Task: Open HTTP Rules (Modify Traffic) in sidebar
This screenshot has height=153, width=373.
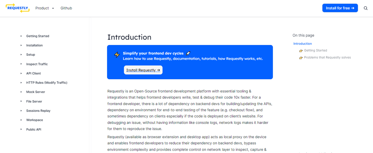Action: 47,82
